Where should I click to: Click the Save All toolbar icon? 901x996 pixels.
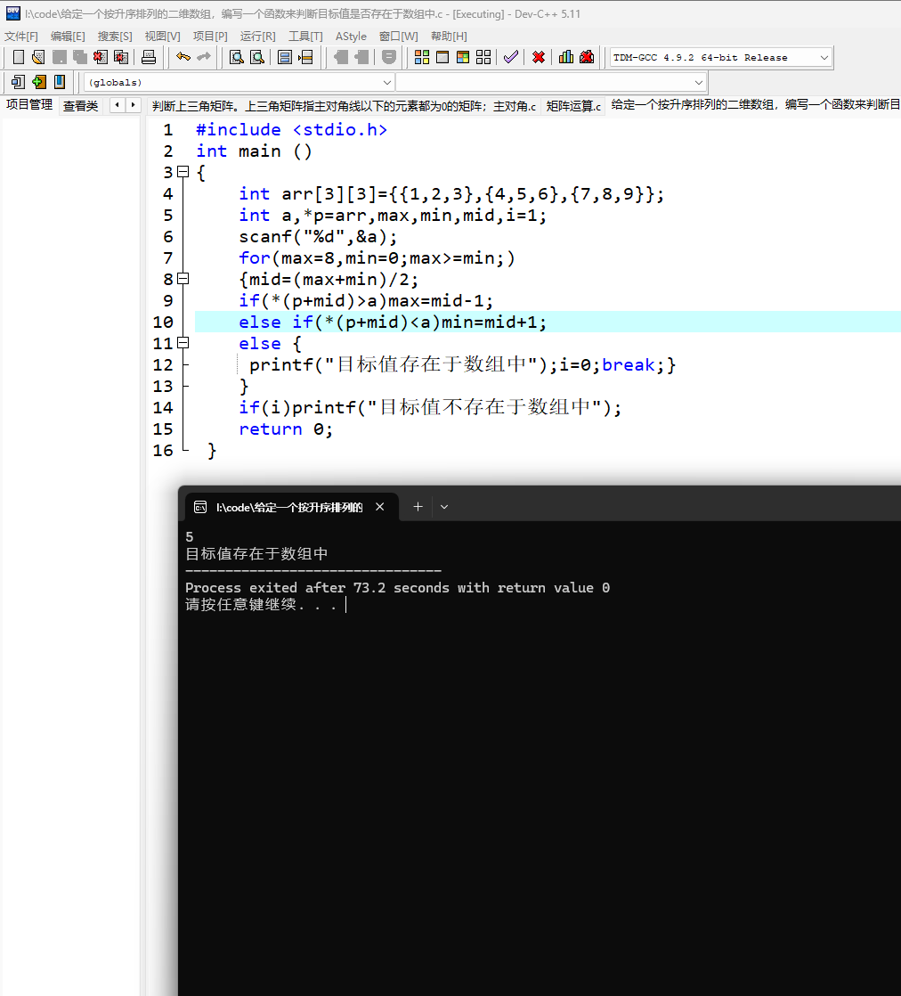80,57
